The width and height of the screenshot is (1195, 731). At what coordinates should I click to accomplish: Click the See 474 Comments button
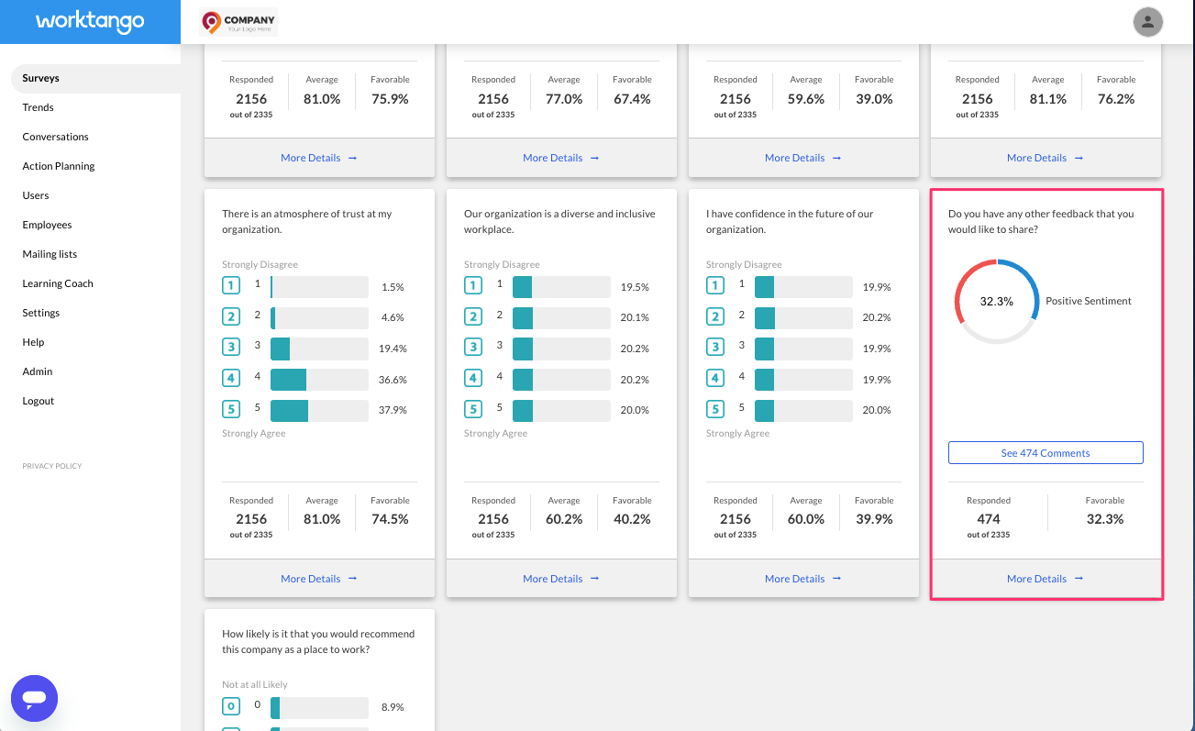point(1046,452)
